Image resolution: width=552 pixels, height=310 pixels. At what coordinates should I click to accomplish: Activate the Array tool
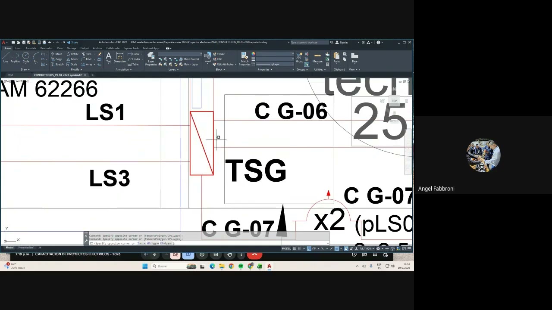pos(87,65)
